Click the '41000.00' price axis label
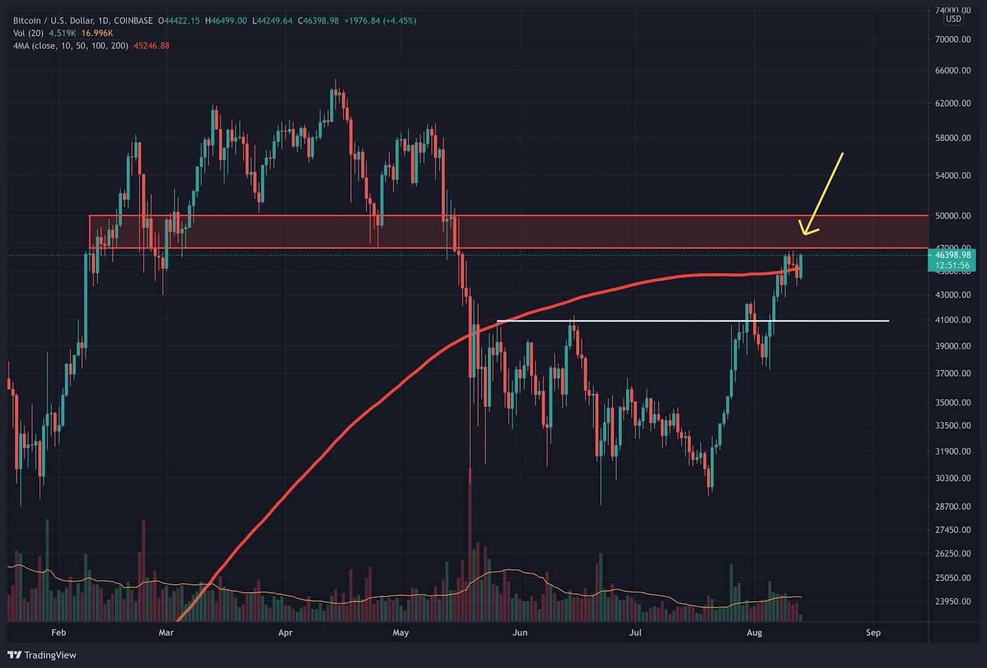Screen dimensions: 987x668 click(x=952, y=320)
